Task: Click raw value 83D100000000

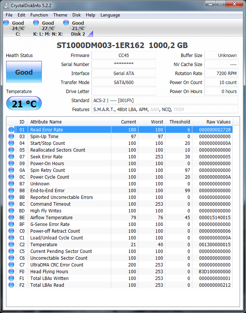Action: [x=214, y=272]
